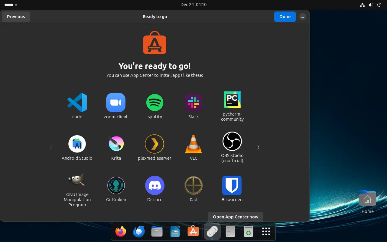Select the zoom-client app icon

coord(116,103)
